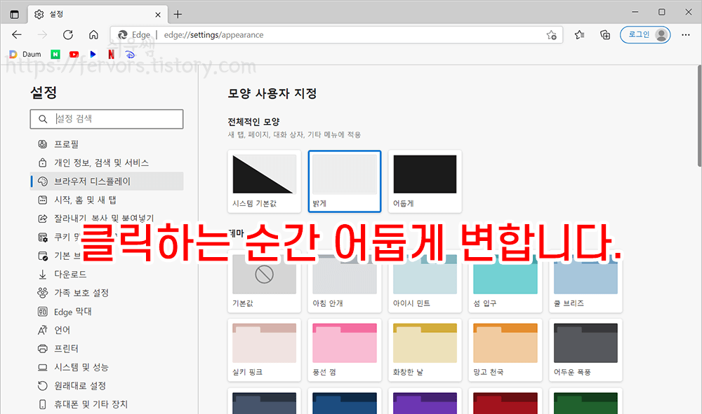The height and width of the screenshot is (414, 702).
Task: Open the Disney+ bookmark
Action: pyautogui.click(x=130, y=54)
